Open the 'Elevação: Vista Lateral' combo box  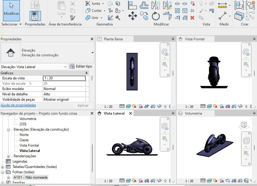[34, 67]
